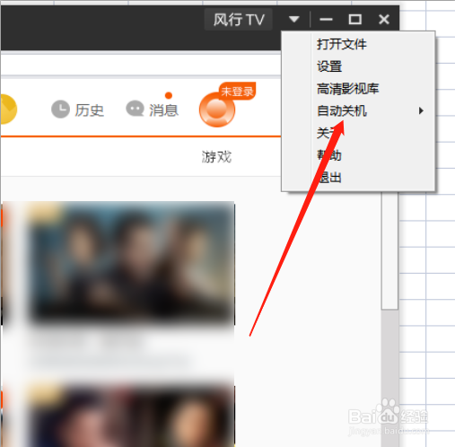The height and width of the screenshot is (447, 455).
Task: Open the 关于 menu entry
Action: coord(329,133)
